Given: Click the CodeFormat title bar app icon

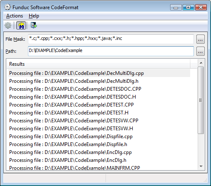Looking at the screenshot, I should [8, 7].
